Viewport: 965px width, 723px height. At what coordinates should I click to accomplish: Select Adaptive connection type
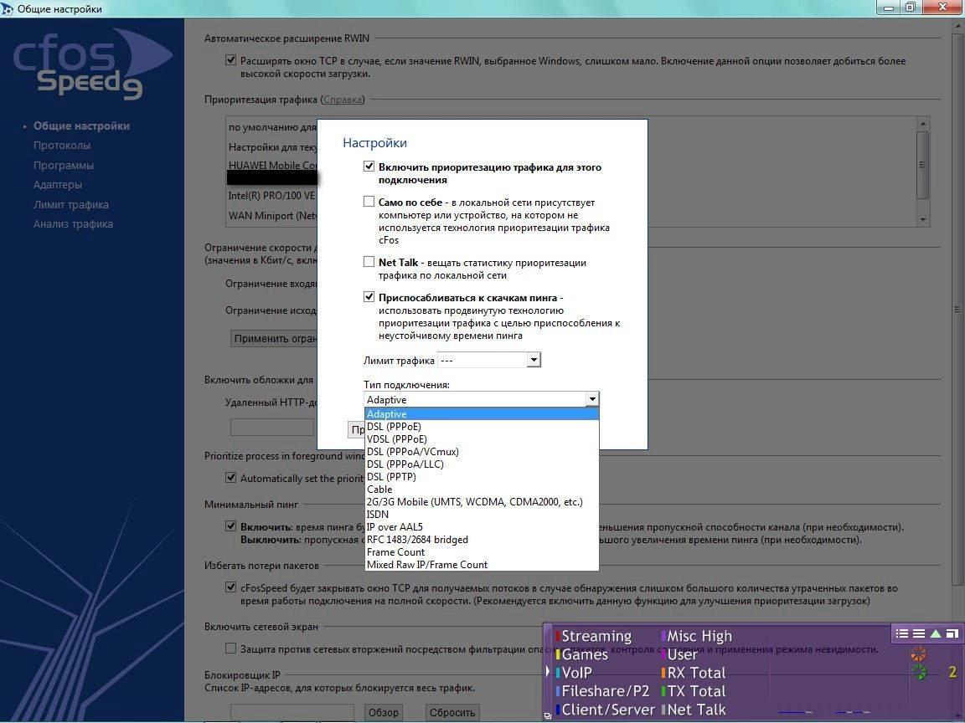click(482, 413)
